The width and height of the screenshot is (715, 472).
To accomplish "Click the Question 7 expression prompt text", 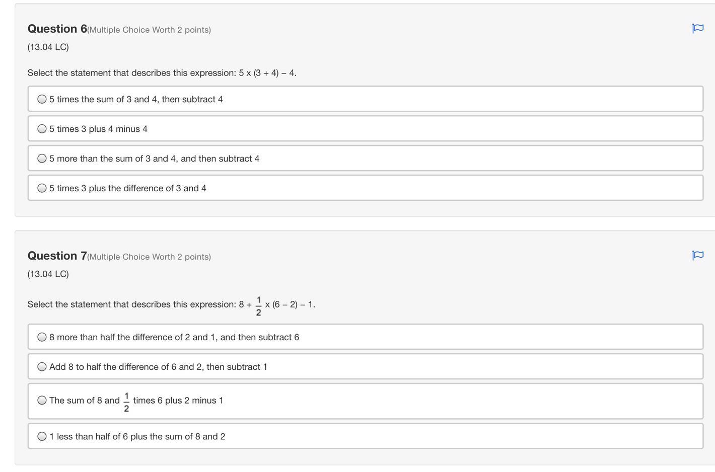I will point(132,304).
